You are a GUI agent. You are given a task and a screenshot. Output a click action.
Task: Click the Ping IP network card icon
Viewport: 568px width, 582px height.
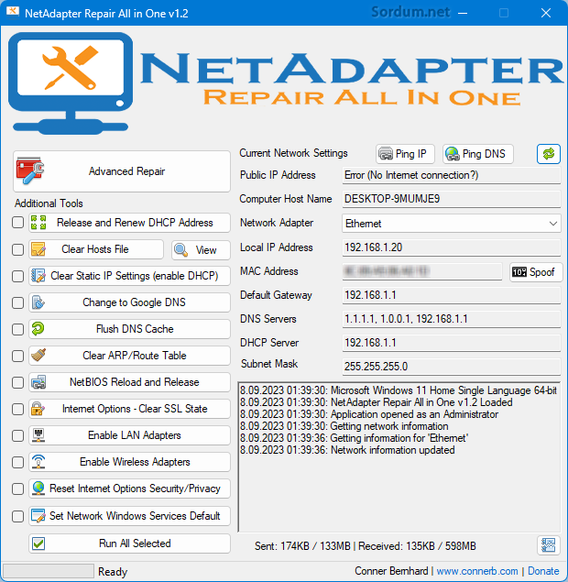(x=386, y=154)
